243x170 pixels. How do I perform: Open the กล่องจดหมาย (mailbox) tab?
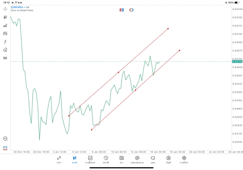click(x=137, y=160)
